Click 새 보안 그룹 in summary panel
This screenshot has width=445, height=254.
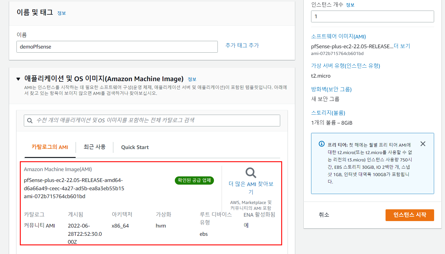(325, 99)
